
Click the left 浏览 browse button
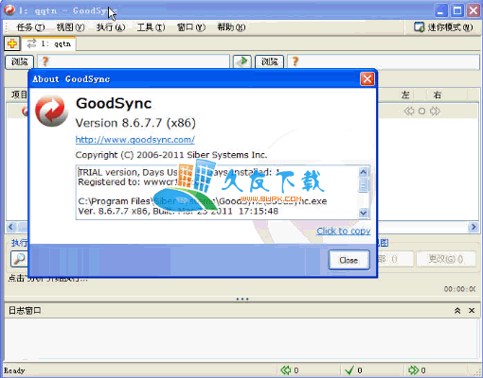(20, 61)
